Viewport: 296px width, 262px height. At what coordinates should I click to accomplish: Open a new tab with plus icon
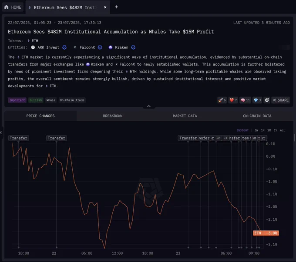coord(116,7)
